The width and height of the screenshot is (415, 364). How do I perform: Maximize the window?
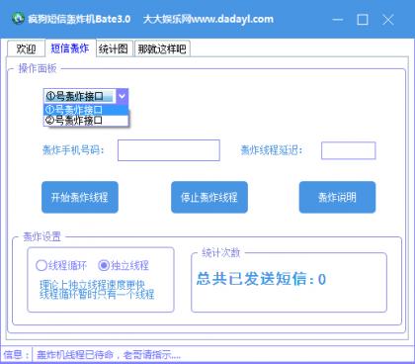coord(363,20)
